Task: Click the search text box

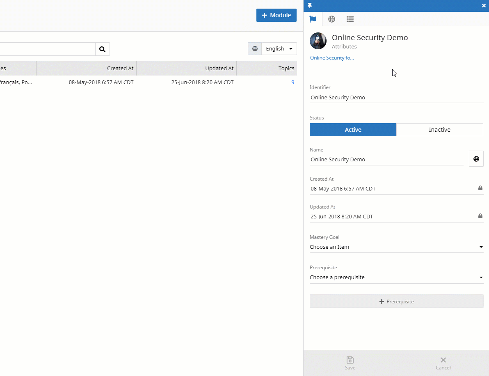Action: coord(48,49)
